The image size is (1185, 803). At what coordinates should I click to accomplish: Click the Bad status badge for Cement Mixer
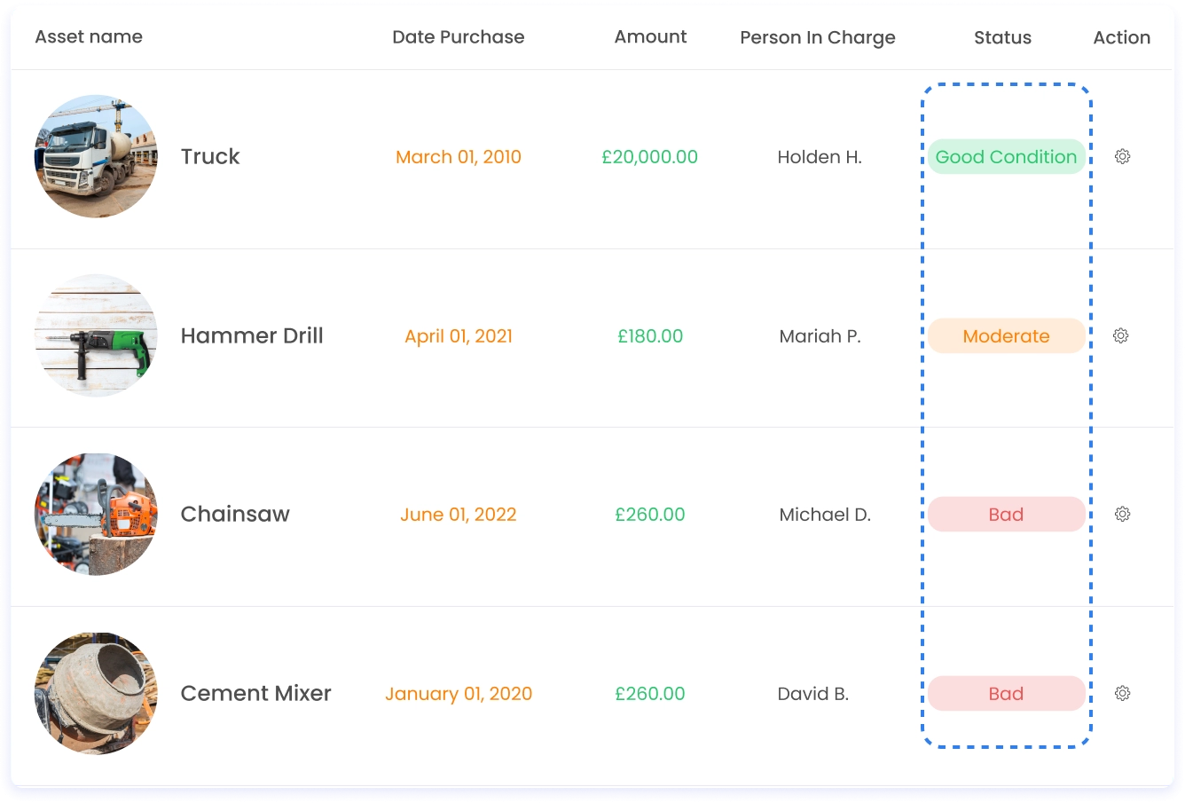coord(1006,694)
